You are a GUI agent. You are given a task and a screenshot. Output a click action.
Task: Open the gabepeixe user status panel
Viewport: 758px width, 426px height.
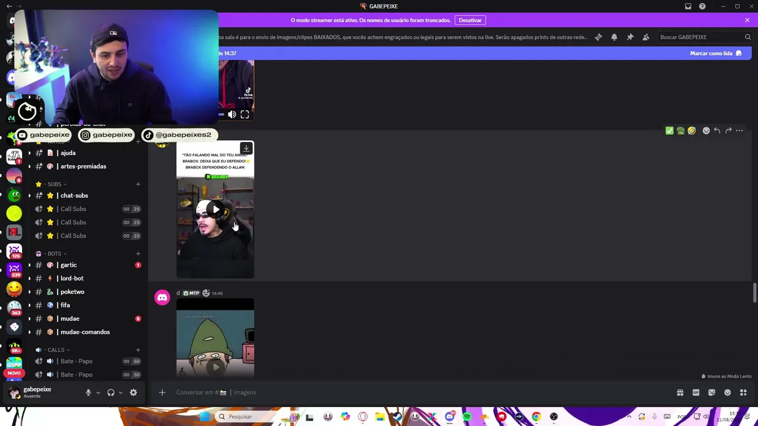tap(44, 392)
